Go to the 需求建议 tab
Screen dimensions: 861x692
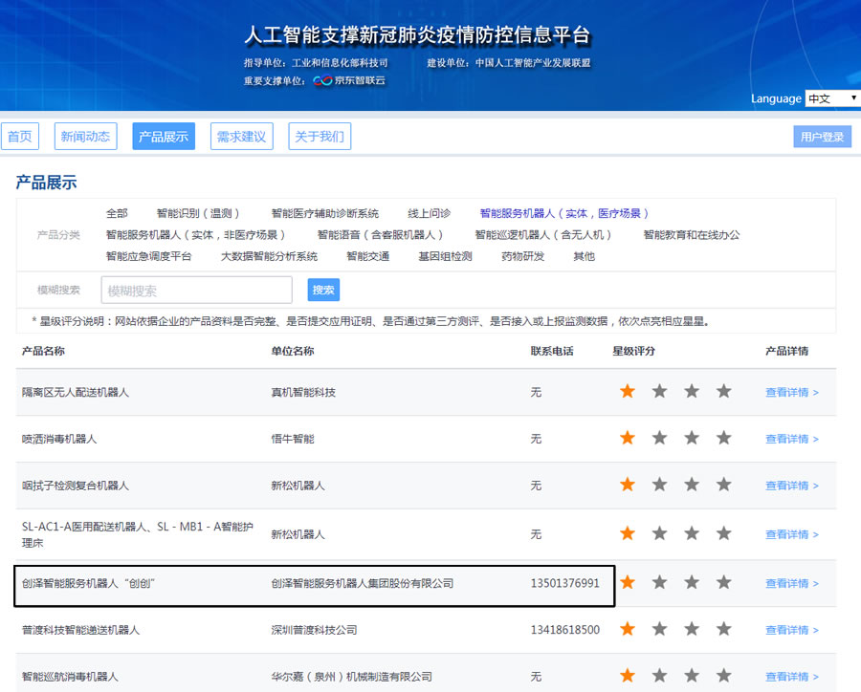click(241, 137)
